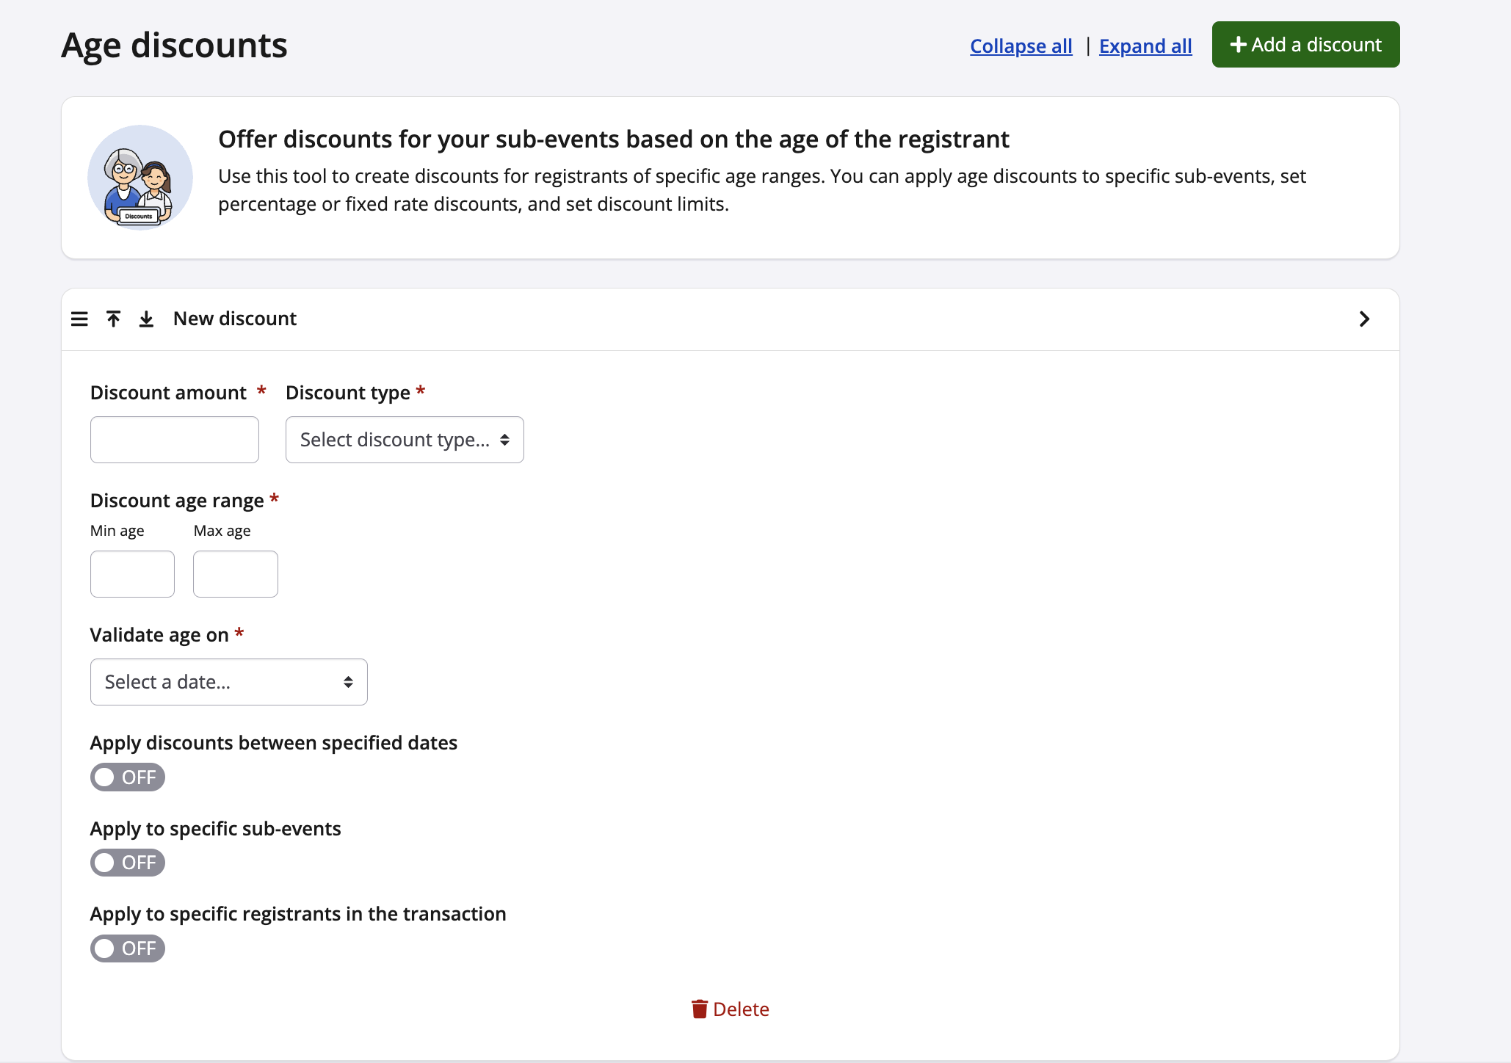Click the trash can Delete icon

point(699,1009)
